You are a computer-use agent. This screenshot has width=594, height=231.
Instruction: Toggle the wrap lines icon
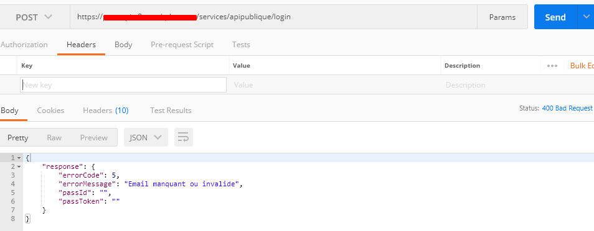click(x=183, y=137)
